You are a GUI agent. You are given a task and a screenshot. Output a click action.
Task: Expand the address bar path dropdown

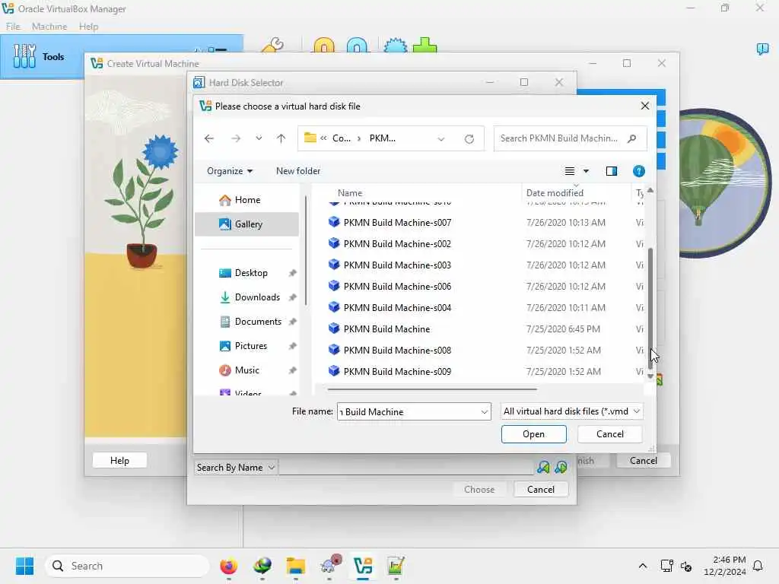[440, 139]
